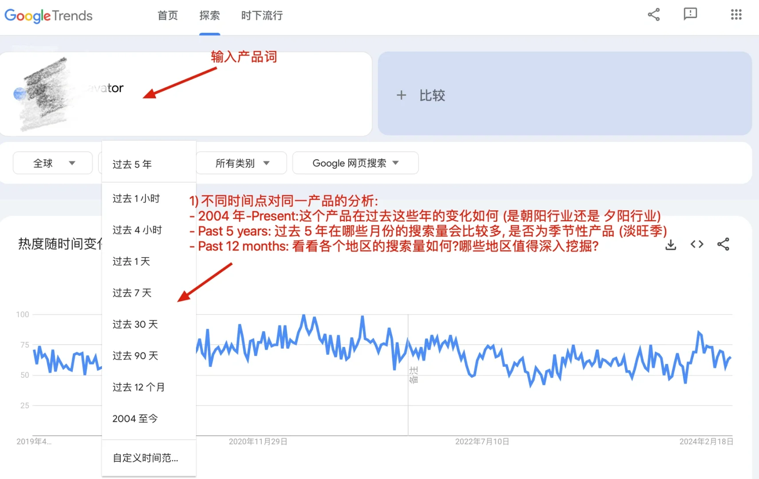
Task: Select 2004 至今 time range
Action: pyautogui.click(x=134, y=418)
